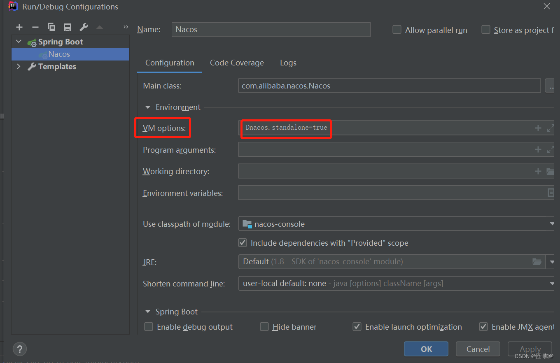Expand Program arguments field editor
Screen dimensions: 560x363
(x=550, y=149)
